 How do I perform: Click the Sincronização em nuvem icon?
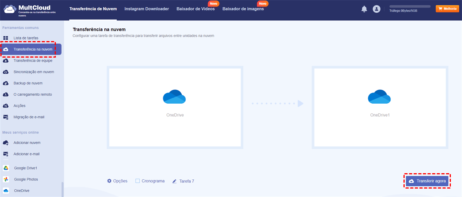tap(5, 72)
